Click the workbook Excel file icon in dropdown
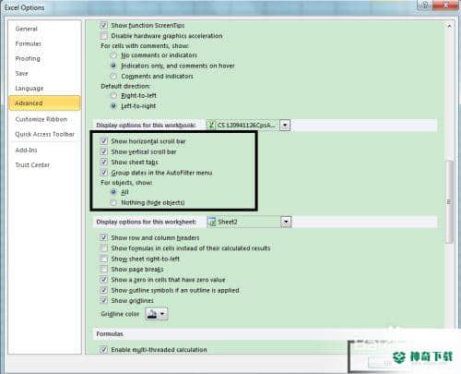The height and width of the screenshot is (374, 461). [x=211, y=125]
